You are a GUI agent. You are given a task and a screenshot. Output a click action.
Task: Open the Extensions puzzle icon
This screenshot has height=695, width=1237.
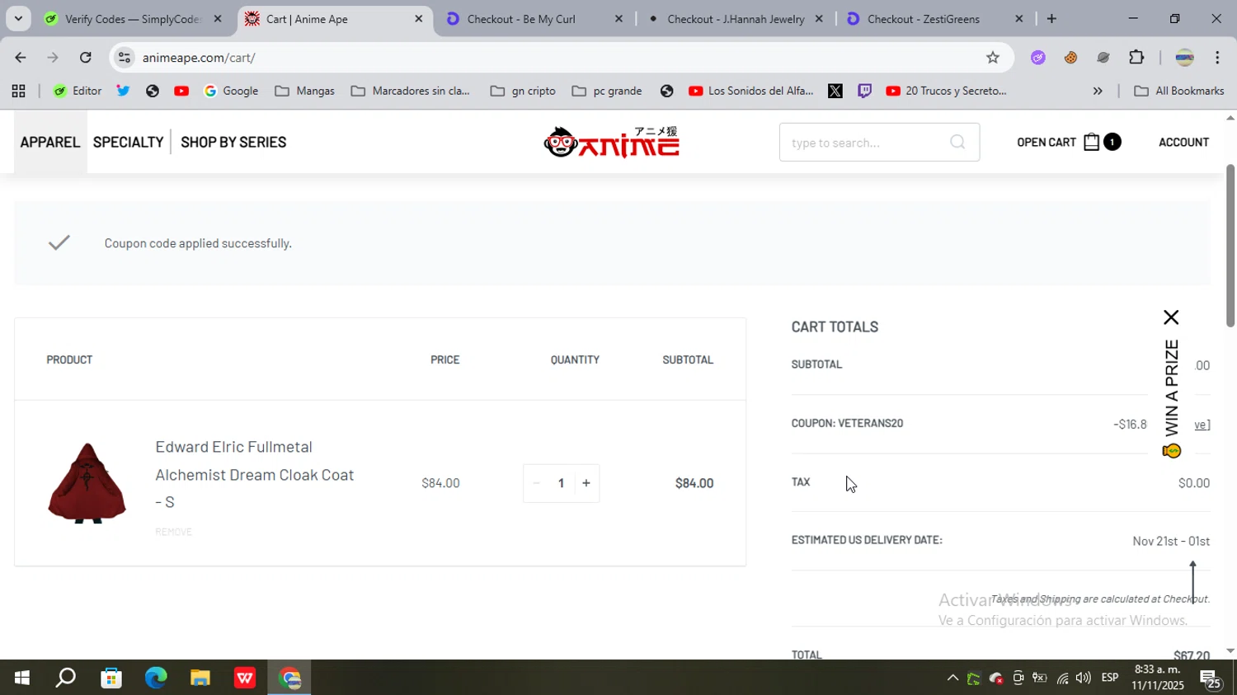(1136, 58)
